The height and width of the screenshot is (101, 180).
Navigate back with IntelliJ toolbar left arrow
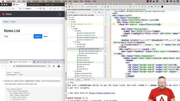[x=76, y=7]
